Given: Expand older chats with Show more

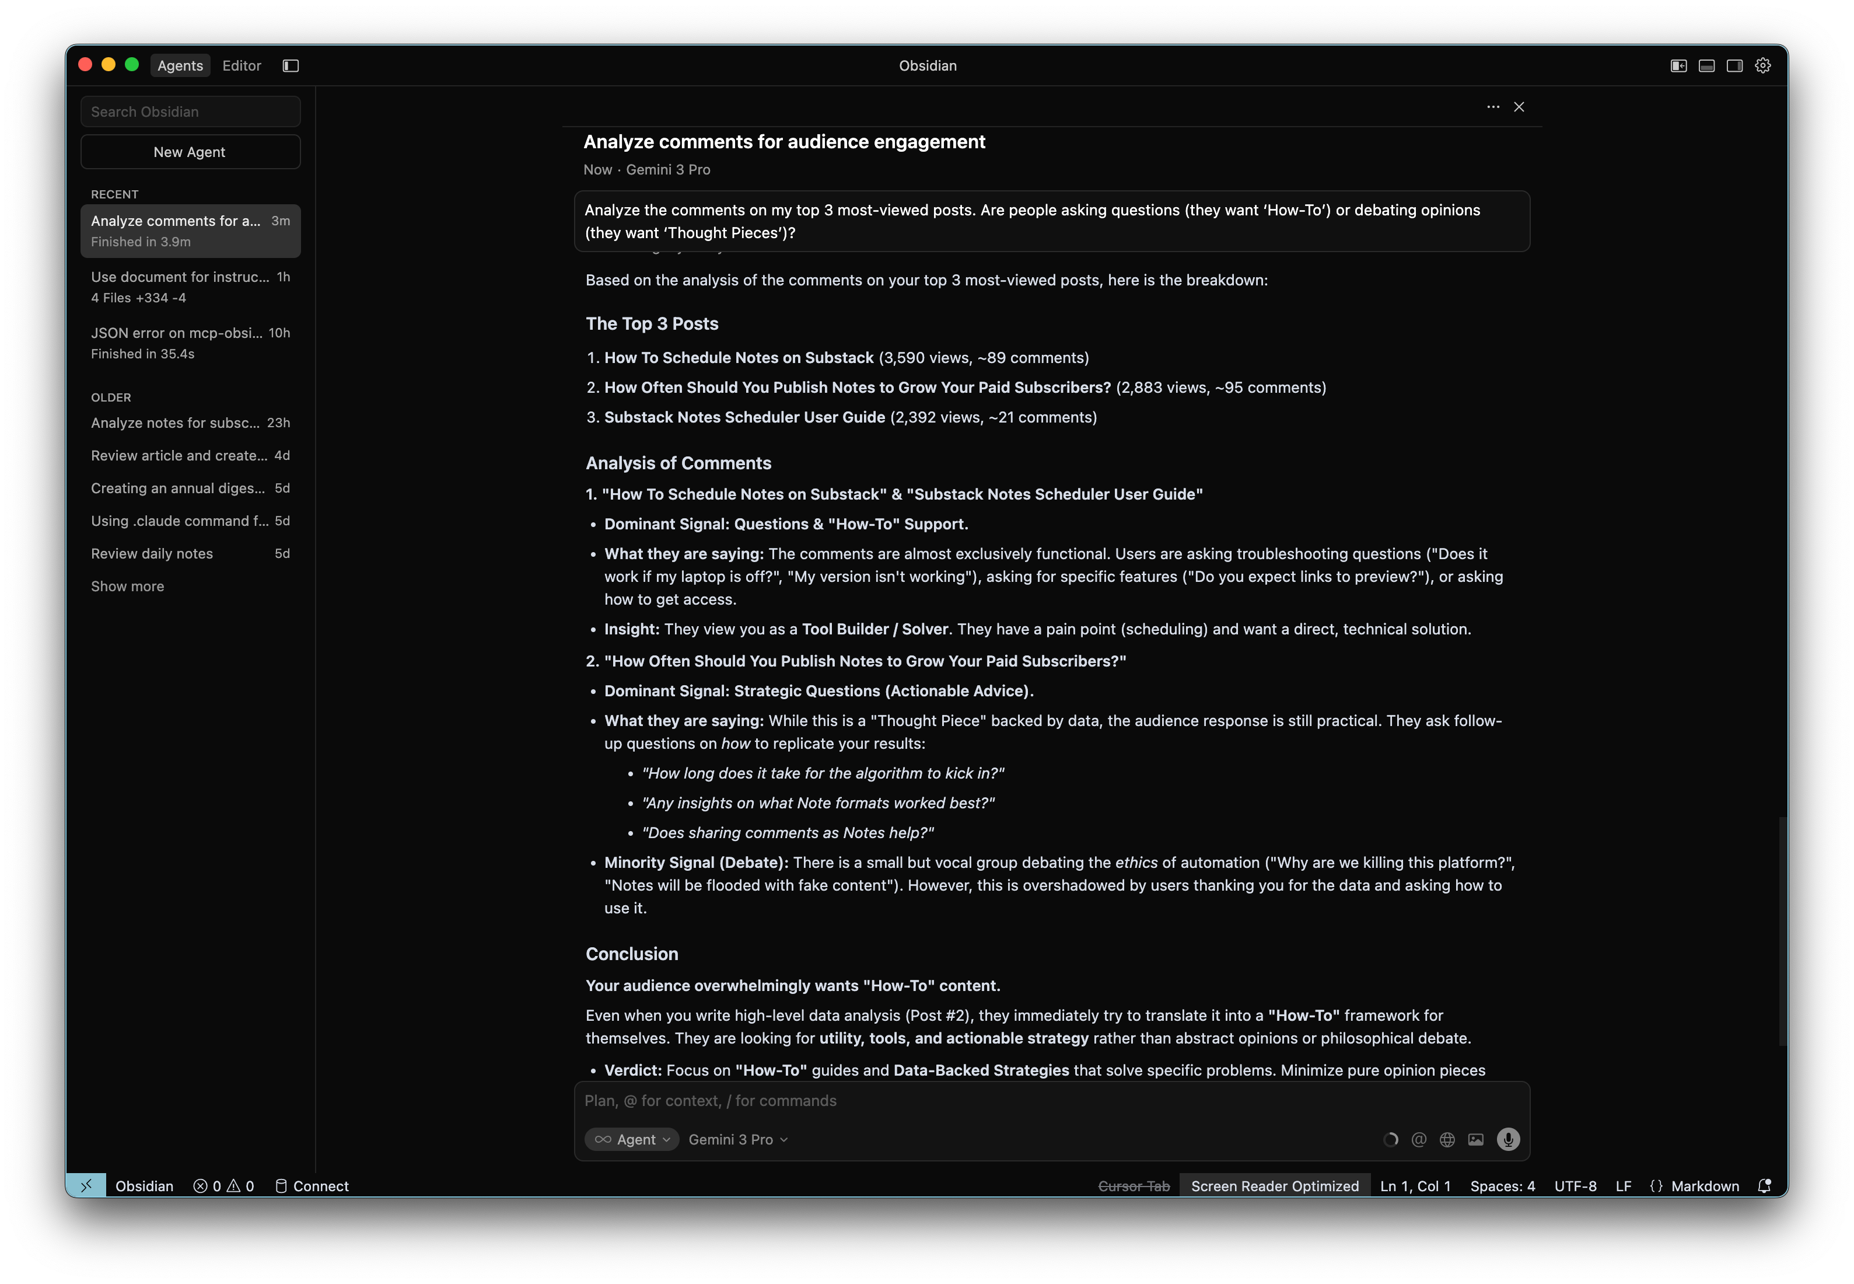Looking at the screenshot, I should pos(127,587).
